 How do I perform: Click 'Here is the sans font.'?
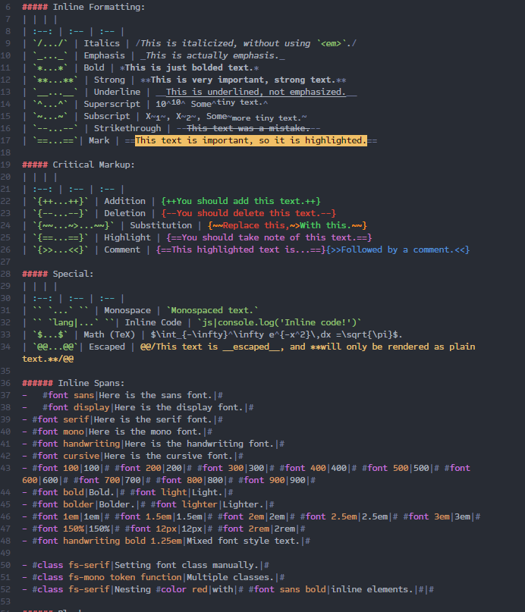[156, 395]
